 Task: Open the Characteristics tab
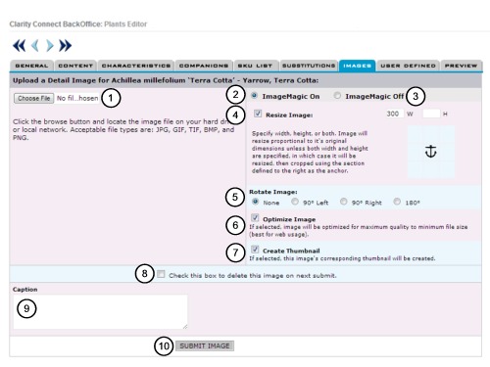tap(136, 66)
